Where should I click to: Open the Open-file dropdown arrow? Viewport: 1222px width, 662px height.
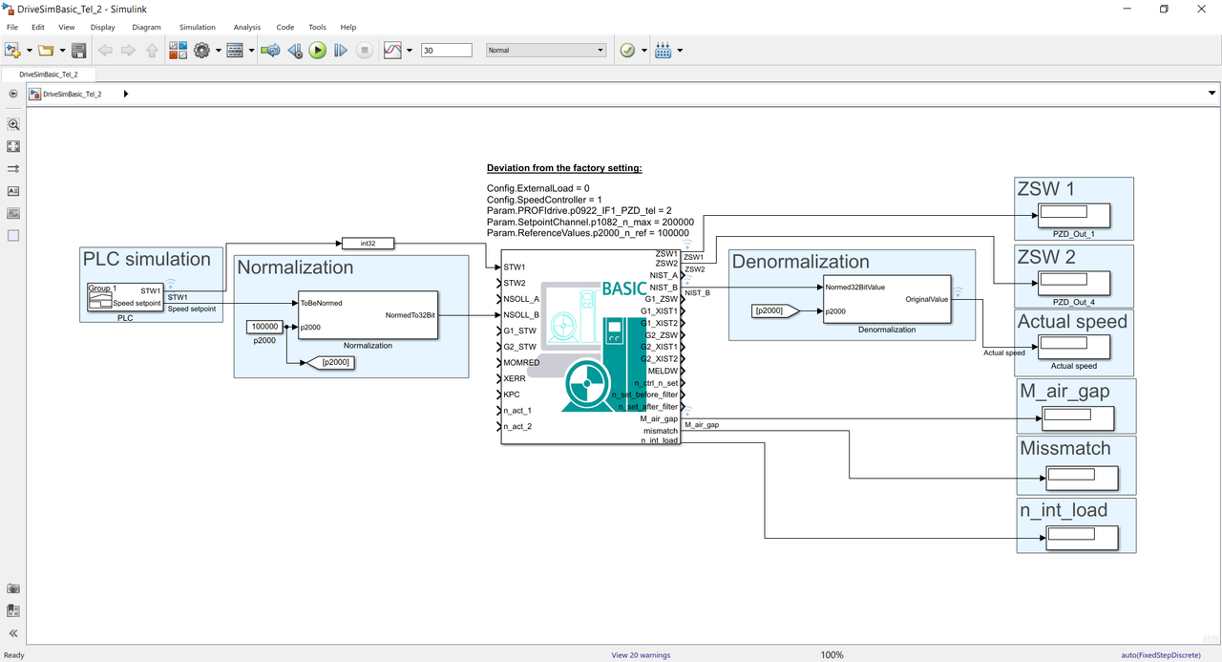[63, 51]
